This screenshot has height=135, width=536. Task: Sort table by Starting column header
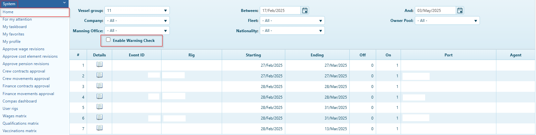(x=253, y=55)
